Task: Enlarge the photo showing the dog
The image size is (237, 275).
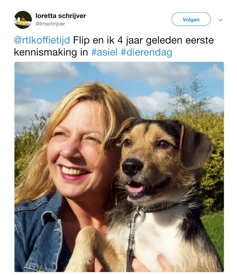Action: pyautogui.click(x=119, y=167)
